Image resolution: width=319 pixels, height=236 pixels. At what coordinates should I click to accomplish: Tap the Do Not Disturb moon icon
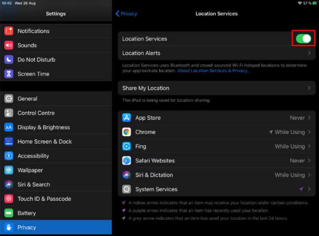[9, 60]
